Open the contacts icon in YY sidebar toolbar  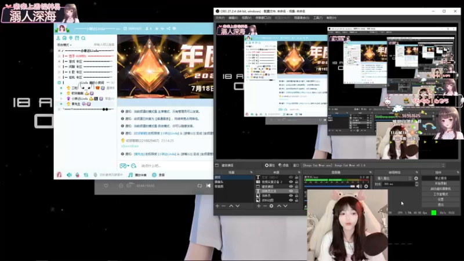click(x=59, y=38)
